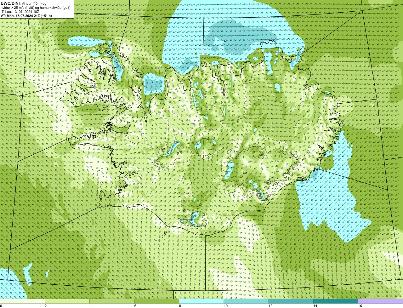Click the legend label '0'

(1, 306)
